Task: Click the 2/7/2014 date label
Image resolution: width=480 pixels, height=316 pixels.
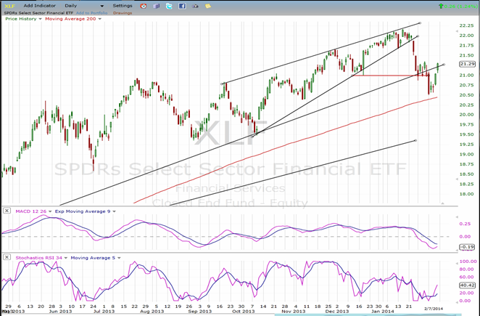Action: (x=433, y=309)
